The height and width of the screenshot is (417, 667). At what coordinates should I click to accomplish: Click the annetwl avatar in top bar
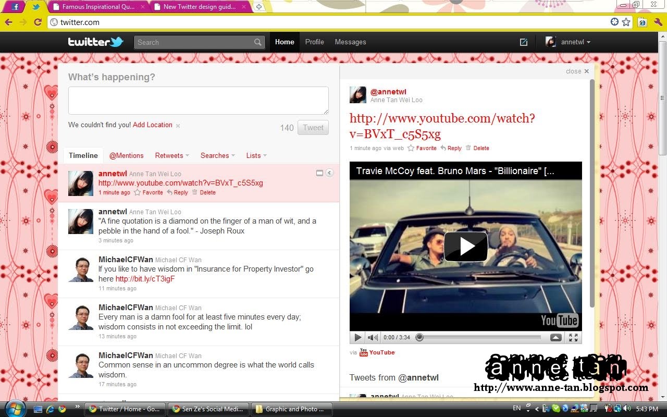pos(550,42)
